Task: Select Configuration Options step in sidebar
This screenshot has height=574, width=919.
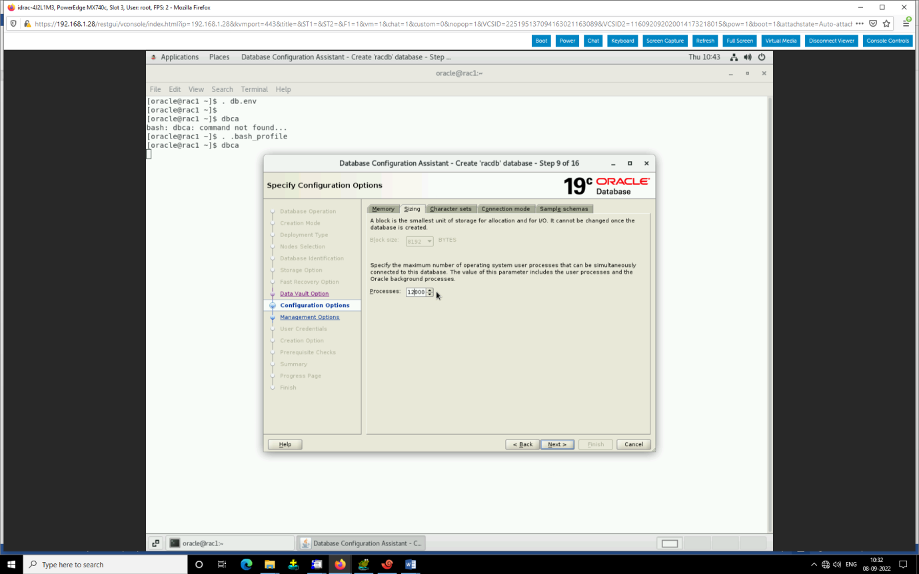Action: pos(315,305)
